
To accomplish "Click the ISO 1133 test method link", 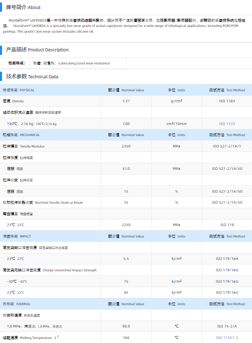I will point(227,124).
